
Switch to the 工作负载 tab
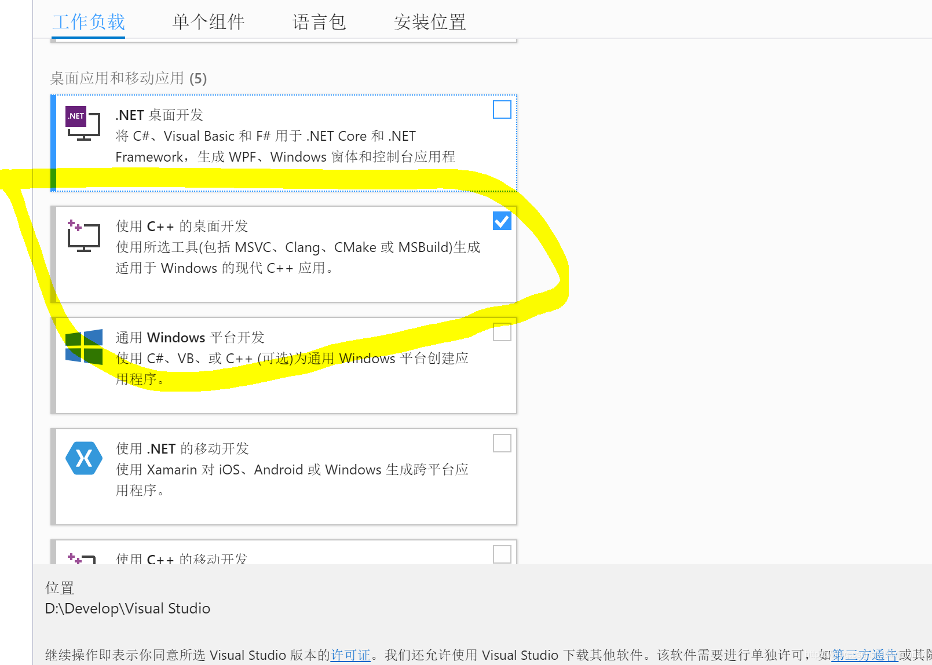pyautogui.click(x=89, y=22)
